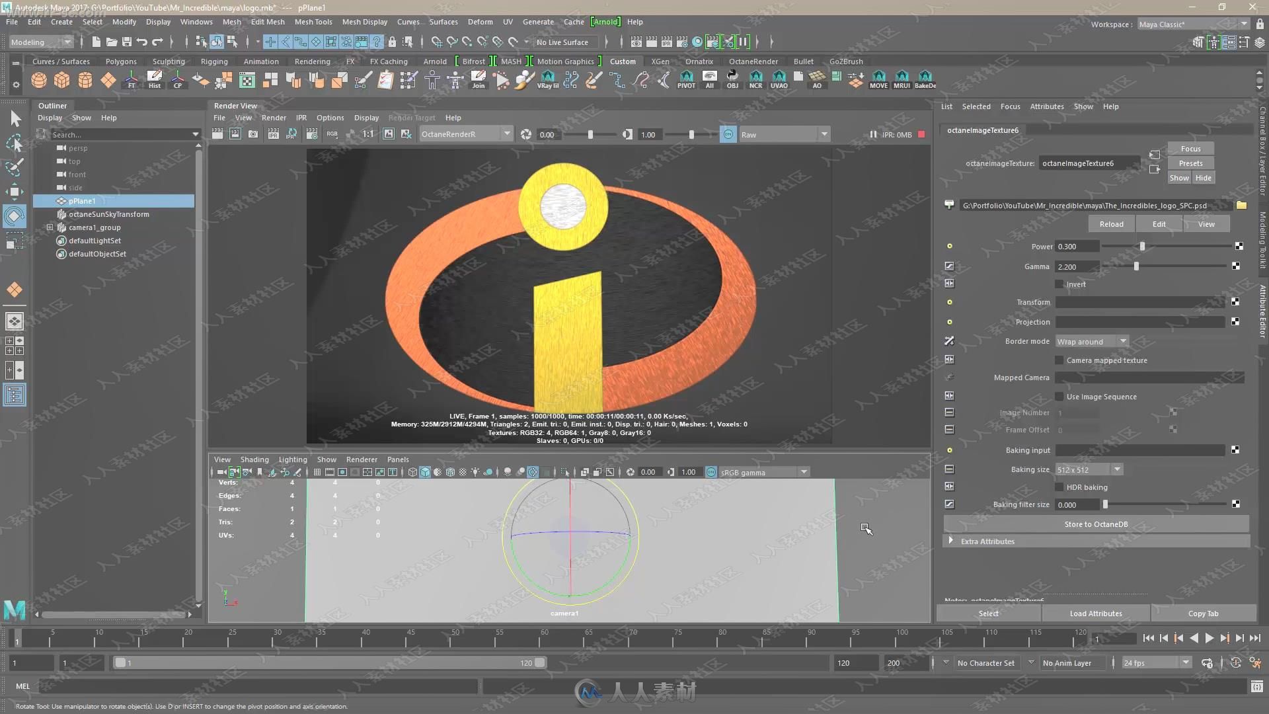Screen dimensions: 1269x714
Task: Toggle the viewport color management icon
Action: point(711,472)
